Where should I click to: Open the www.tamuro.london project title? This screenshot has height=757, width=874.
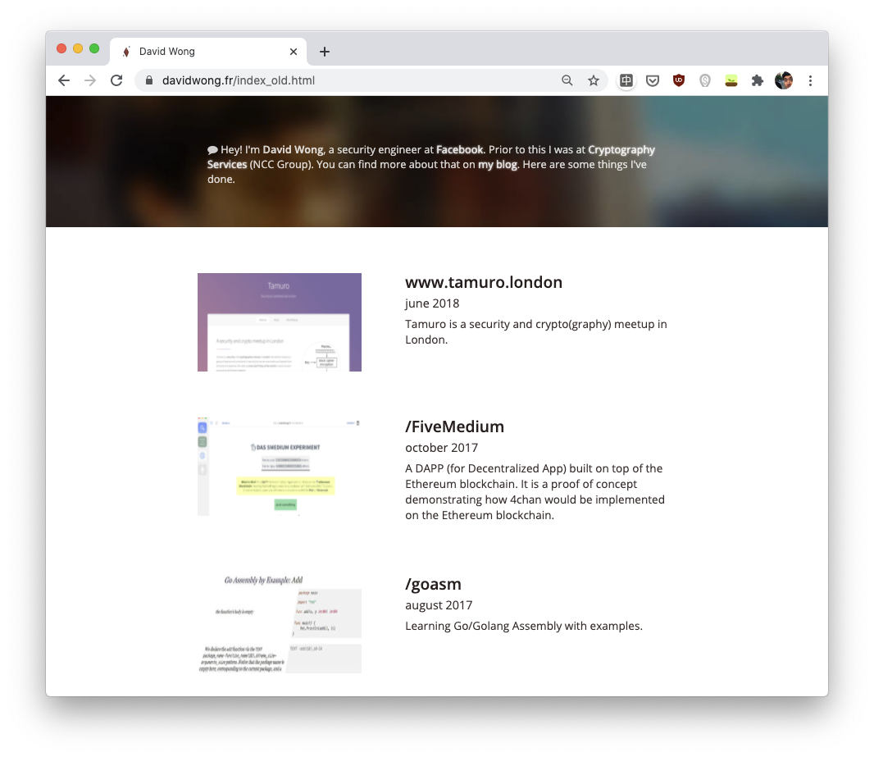click(484, 282)
